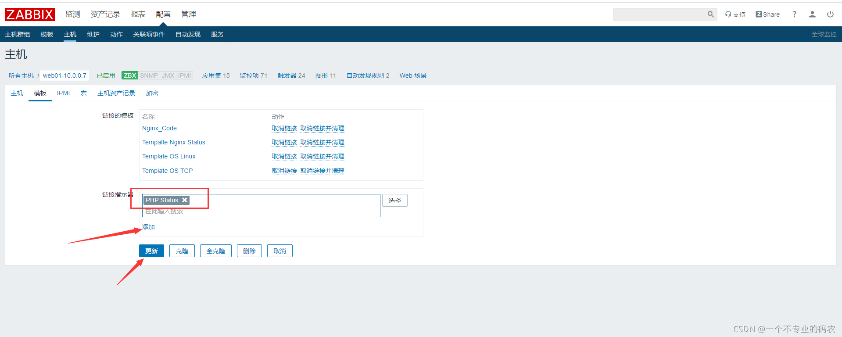Go to 关联项事件 submenu

[x=149, y=34]
